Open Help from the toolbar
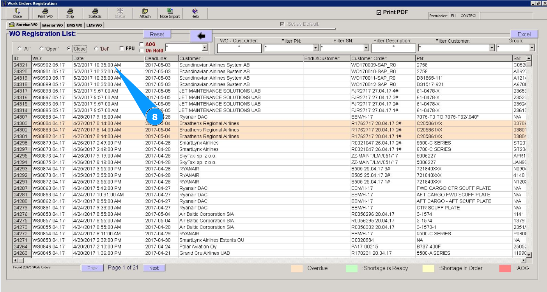This screenshot has width=547, height=292. pyautogui.click(x=195, y=13)
